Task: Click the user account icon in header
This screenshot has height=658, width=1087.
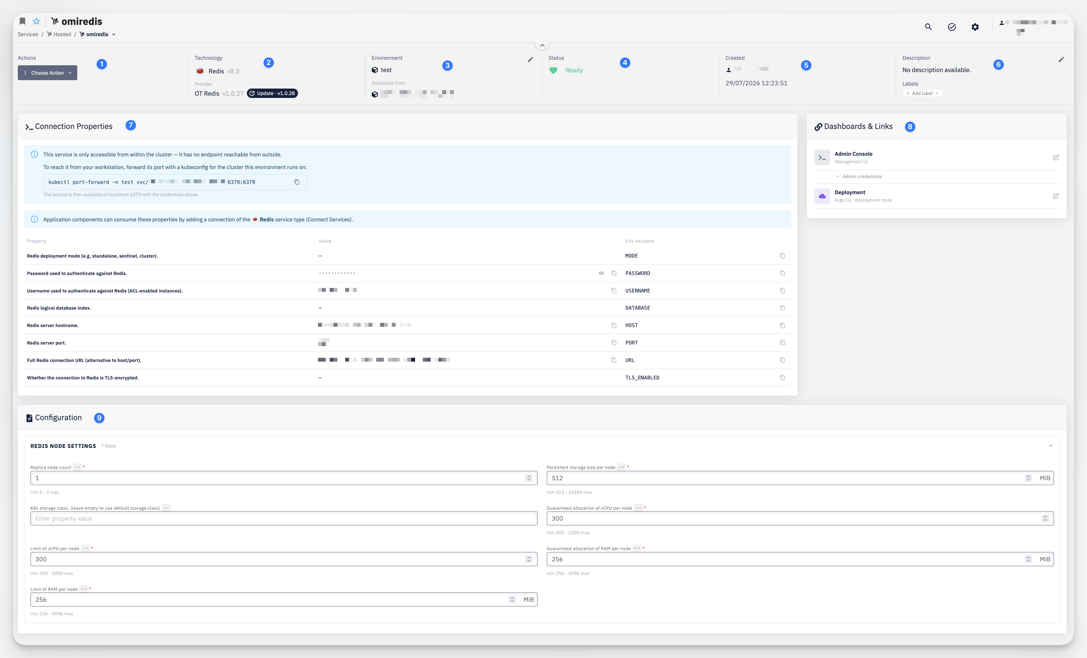Action: [x=1001, y=23]
